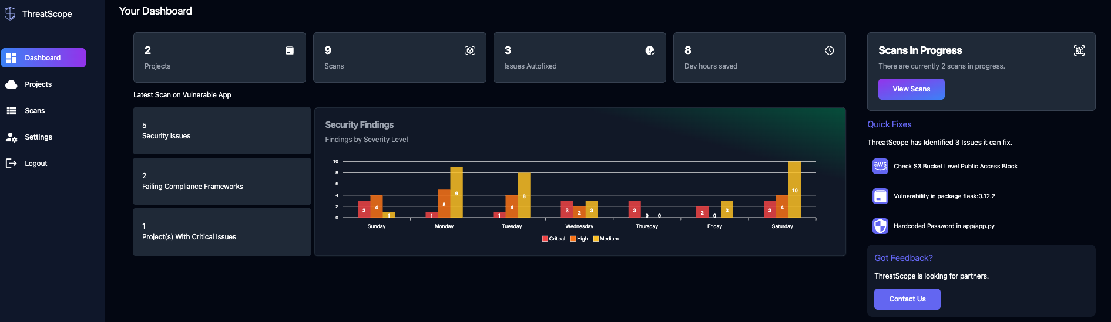Click the scan icon in Scans In Progress
Screen dimensions: 1111x322
(x=1079, y=50)
